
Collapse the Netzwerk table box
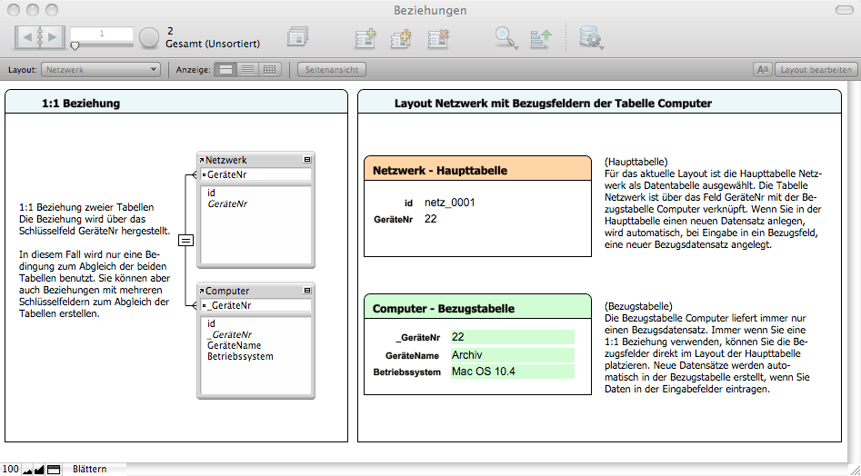(x=307, y=160)
